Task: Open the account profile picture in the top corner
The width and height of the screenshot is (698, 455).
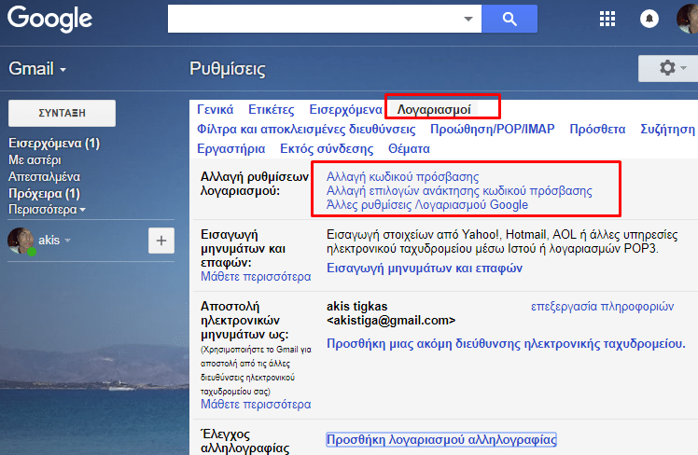Action: (x=687, y=19)
